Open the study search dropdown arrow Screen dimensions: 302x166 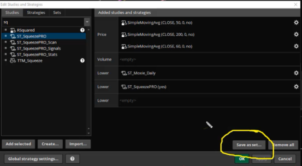pos(87,22)
